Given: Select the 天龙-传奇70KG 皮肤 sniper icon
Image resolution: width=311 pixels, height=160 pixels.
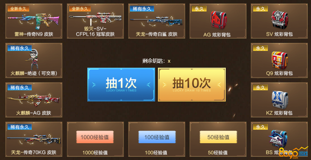Looking at the screenshot, I should pos(33,139).
